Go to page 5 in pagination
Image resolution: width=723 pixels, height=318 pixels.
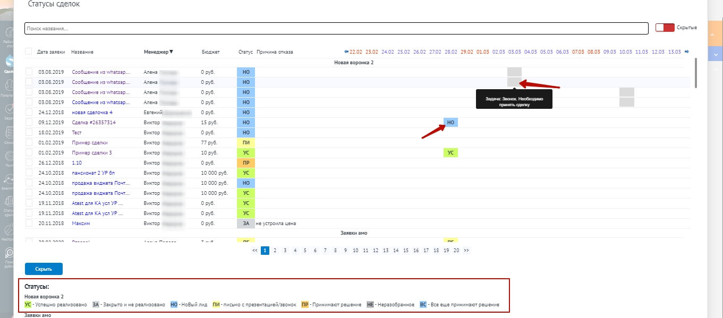pyautogui.click(x=305, y=251)
